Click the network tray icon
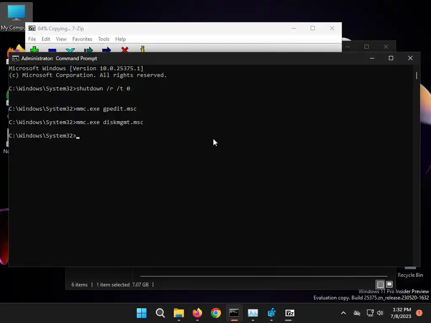Image resolution: width=431 pixels, height=323 pixels. click(x=370, y=313)
